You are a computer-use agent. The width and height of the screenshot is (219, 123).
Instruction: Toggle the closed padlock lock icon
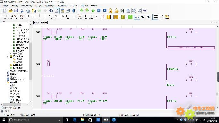[111, 11]
